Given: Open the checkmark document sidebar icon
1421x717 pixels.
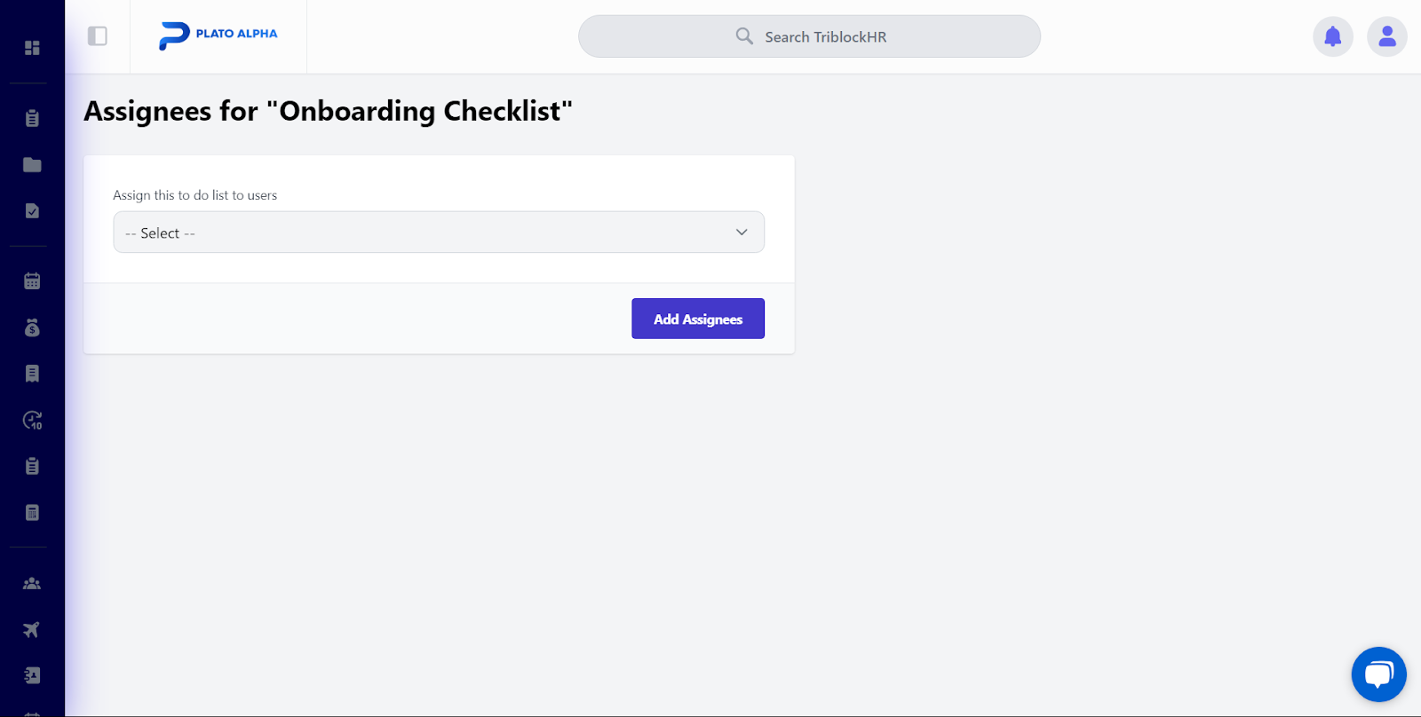Looking at the screenshot, I should click(32, 211).
